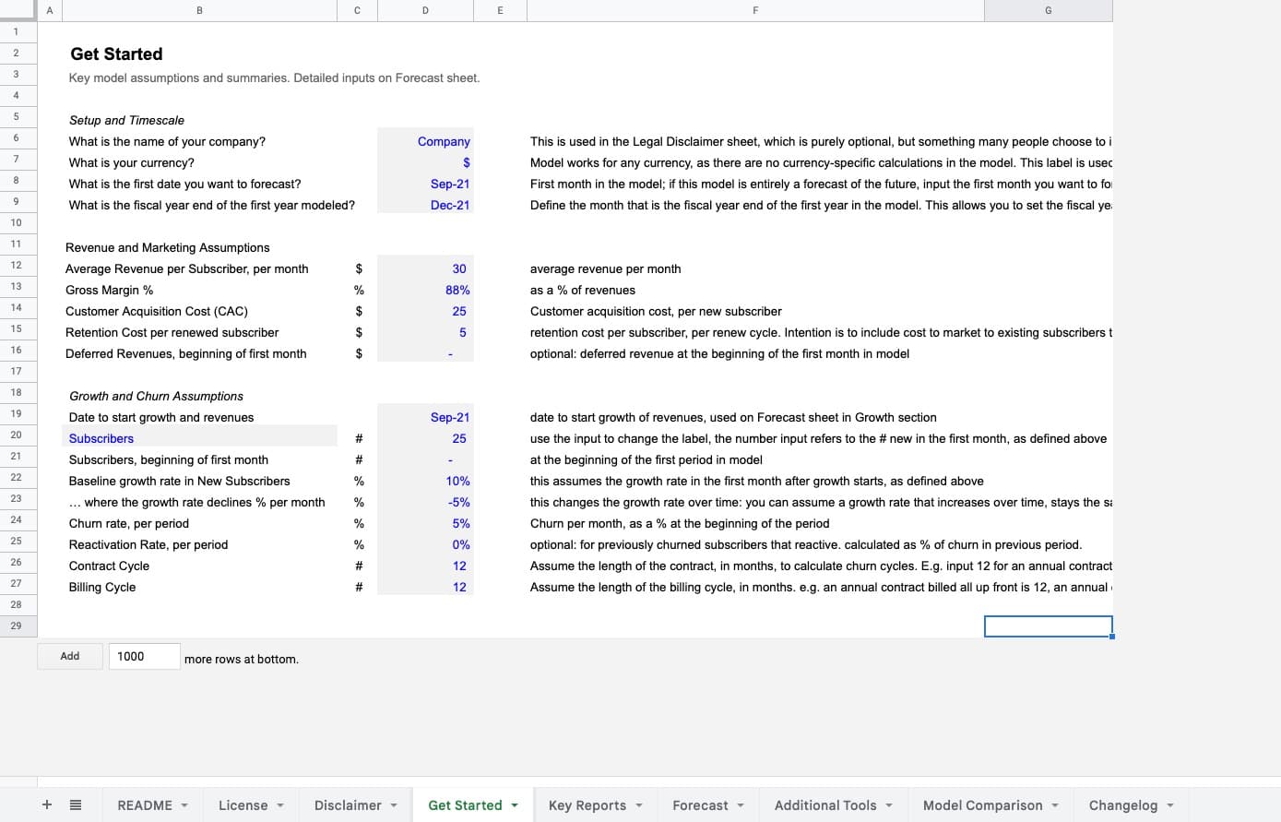Select the Billing Cycle value cell

[x=425, y=587]
